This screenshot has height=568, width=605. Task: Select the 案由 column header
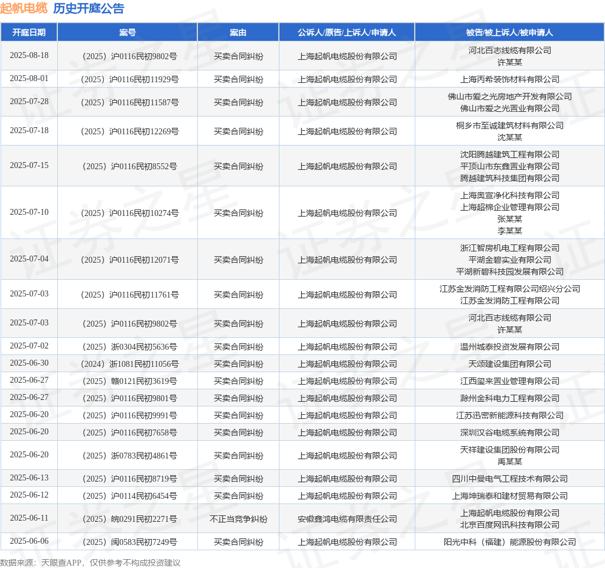(238, 33)
